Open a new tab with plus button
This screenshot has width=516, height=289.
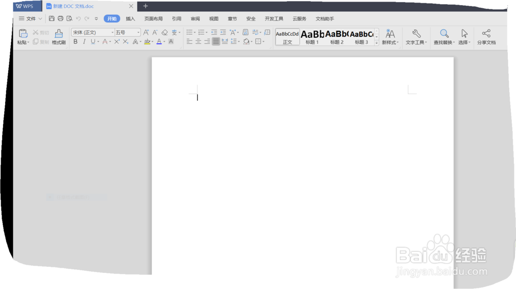pyautogui.click(x=146, y=6)
